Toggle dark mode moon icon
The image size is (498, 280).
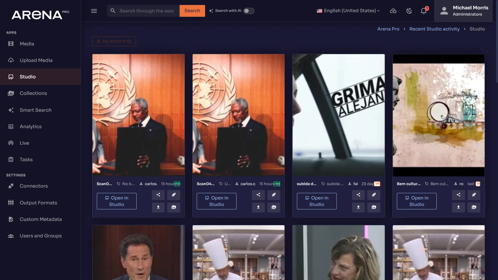[x=409, y=11]
